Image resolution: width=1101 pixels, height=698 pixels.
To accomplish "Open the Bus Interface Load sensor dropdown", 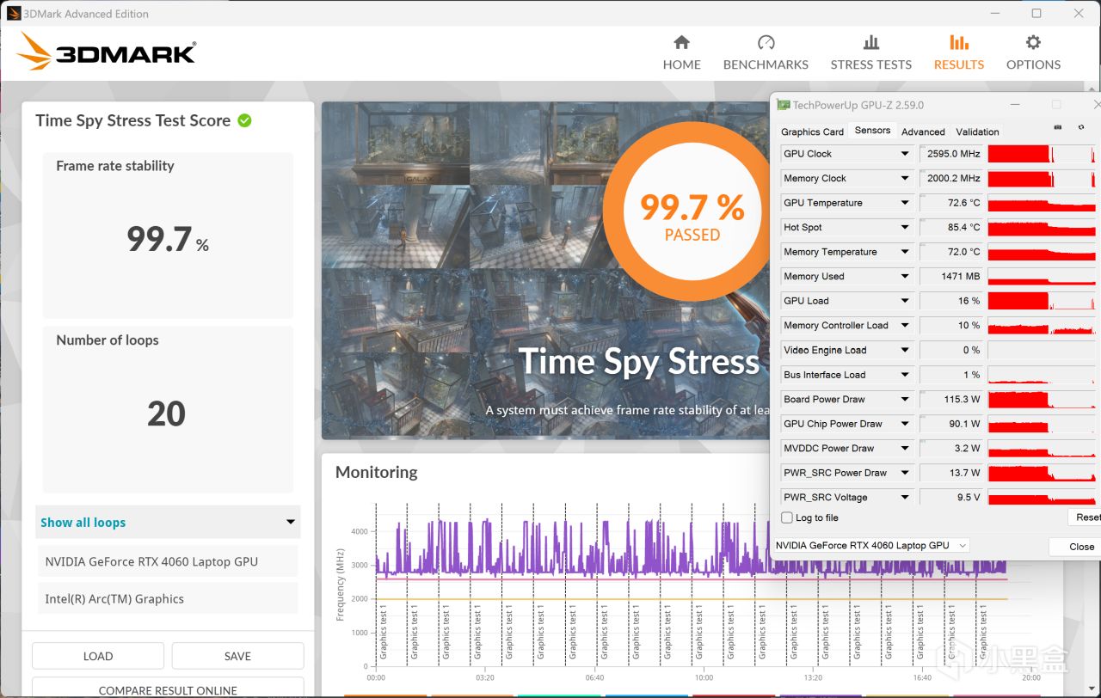I will 905,375.
